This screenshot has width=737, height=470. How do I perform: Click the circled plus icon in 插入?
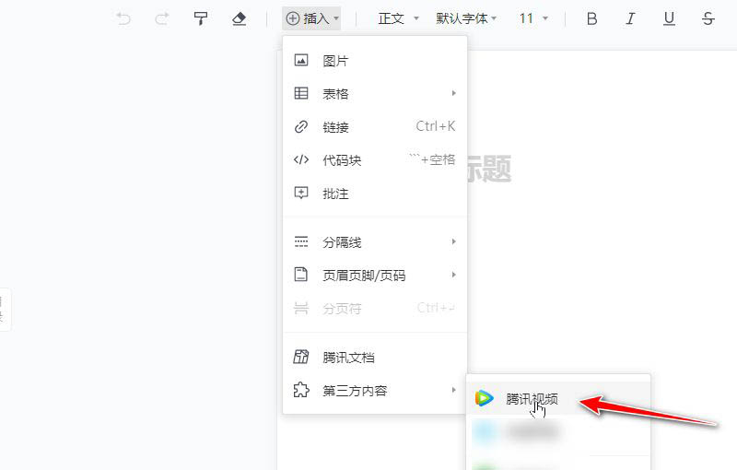click(x=292, y=18)
